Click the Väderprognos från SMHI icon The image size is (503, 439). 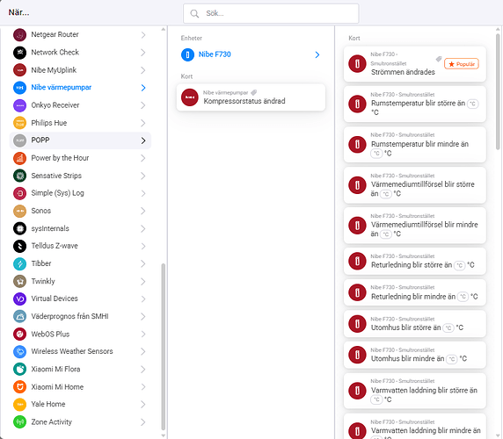pyautogui.click(x=19, y=316)
